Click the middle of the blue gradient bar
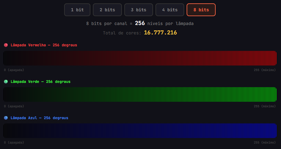 point(140,131)
